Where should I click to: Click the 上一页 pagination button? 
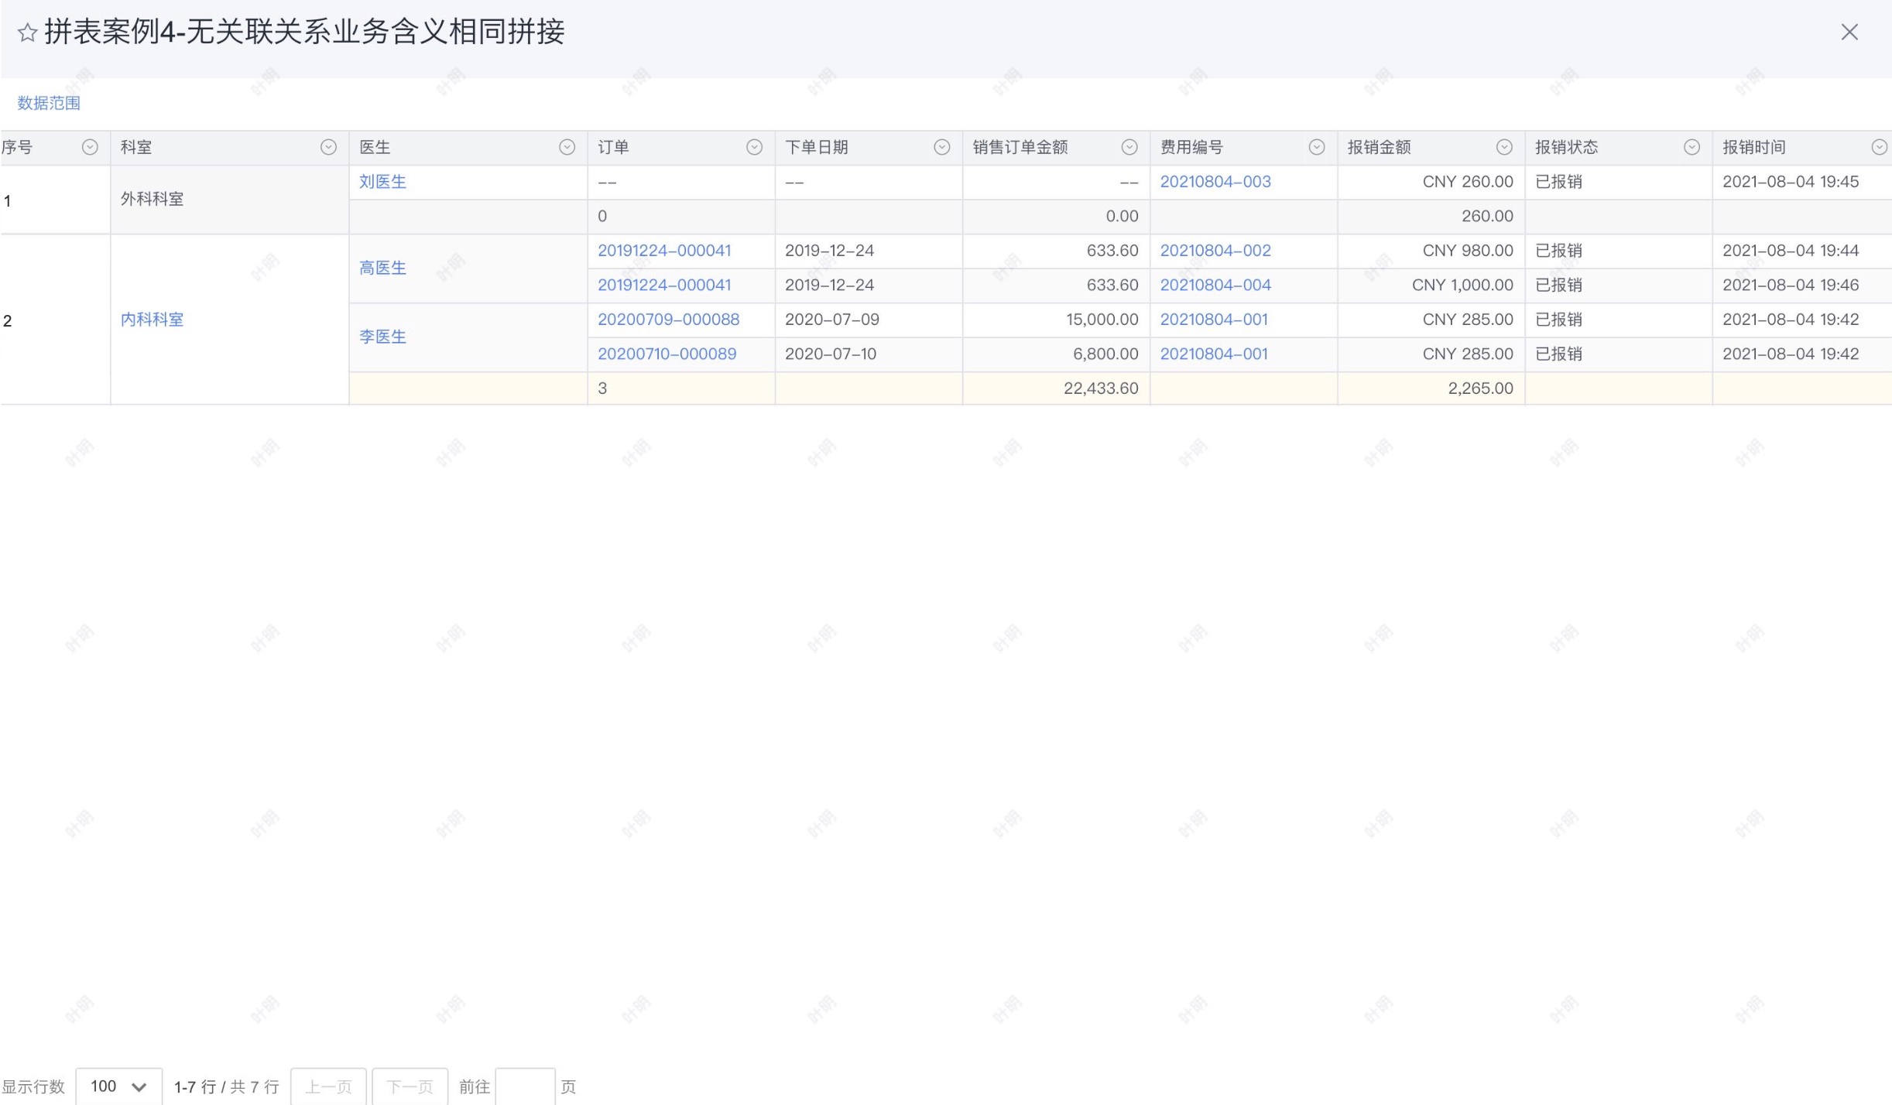329,1085
